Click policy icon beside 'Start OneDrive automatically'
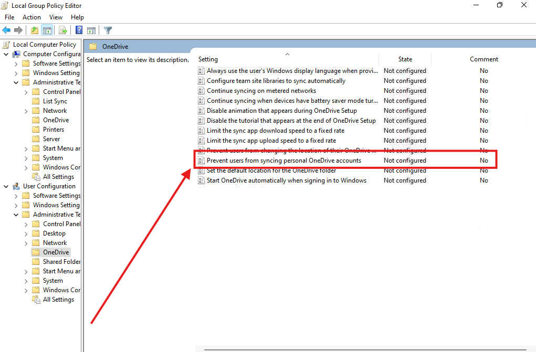 point(202,180)
